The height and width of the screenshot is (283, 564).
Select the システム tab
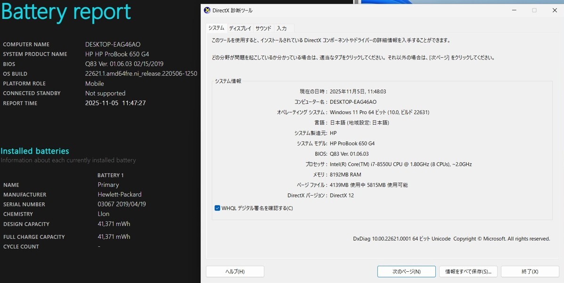click(216, 28)
